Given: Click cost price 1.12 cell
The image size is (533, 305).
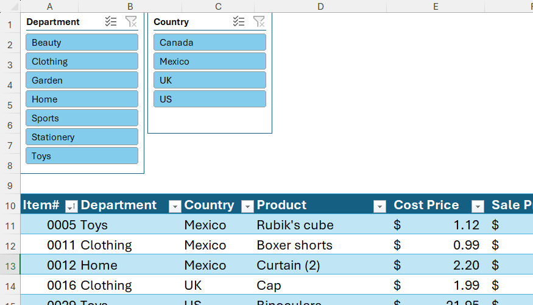Looking at the screenshot, I should coord(436,224).
